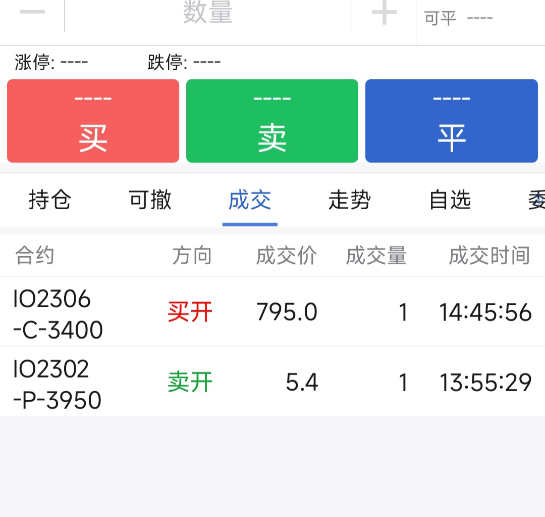Click the 方向 direction column header
The width and height of the screenshot is (545, 517).
click(x=192, y=256)
